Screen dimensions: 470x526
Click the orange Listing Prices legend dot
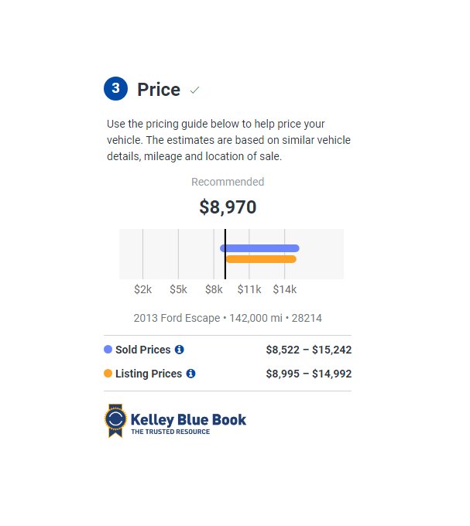tap(108, 374)
